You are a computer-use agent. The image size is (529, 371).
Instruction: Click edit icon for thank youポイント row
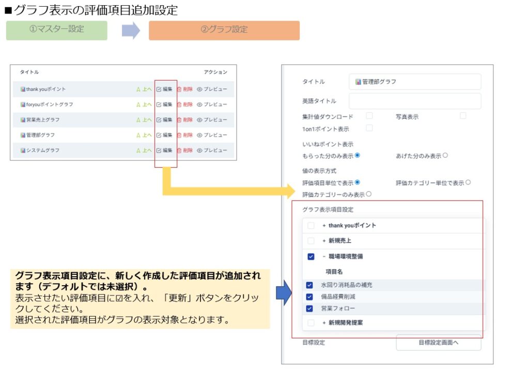point(159,89)
